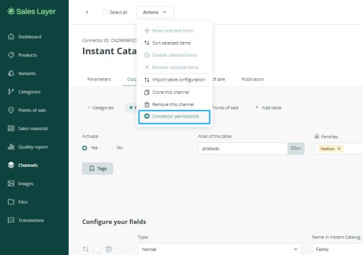The height and width of the screenshot is (255, 363).
Task: Tick the Select all checkbox
Action: coord(104,12)
